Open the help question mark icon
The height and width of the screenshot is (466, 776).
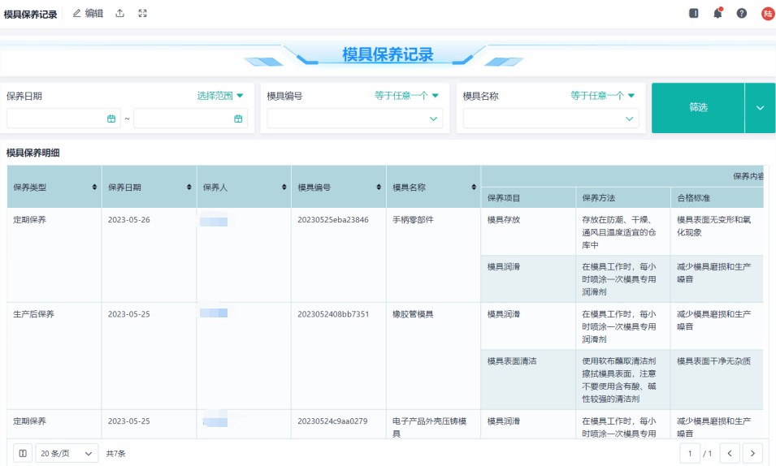click(x=741, y=13)
